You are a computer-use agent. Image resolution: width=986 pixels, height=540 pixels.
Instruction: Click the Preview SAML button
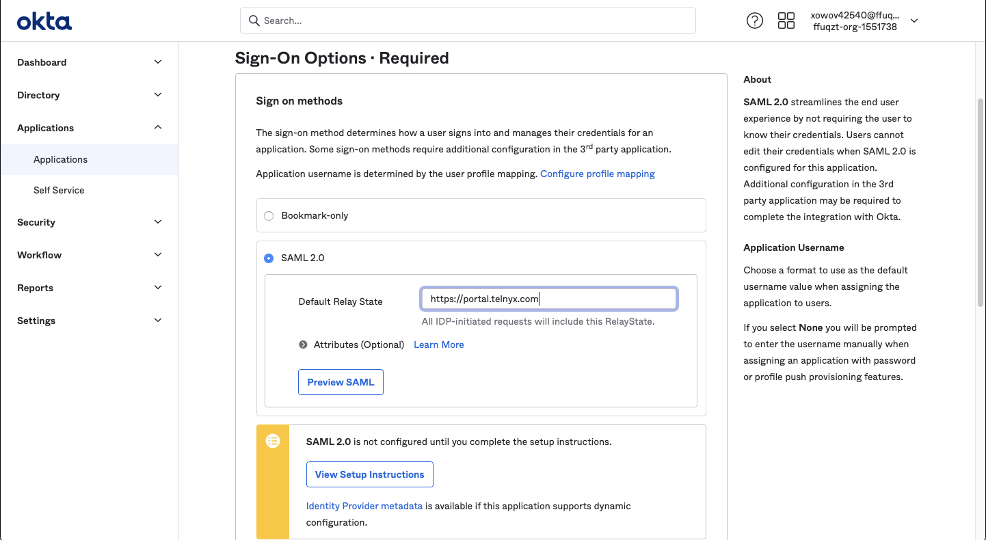[341, 382]
